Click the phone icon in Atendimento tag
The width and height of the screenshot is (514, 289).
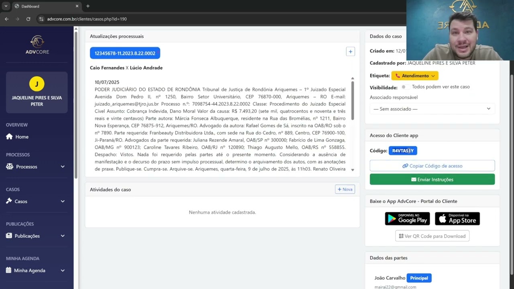pos(398,75)
